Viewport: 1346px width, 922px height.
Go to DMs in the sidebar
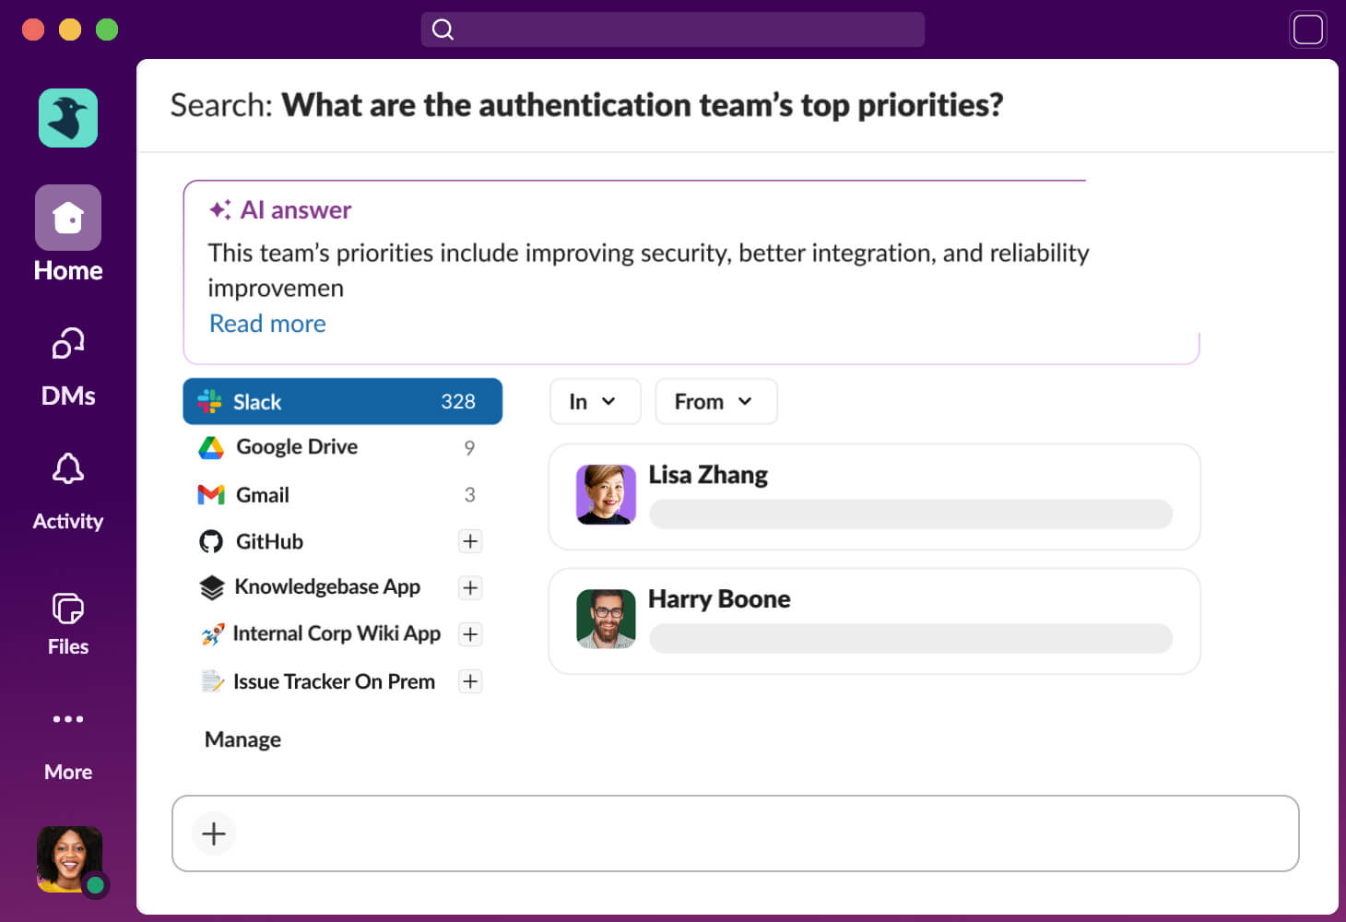tap(68, 345)
